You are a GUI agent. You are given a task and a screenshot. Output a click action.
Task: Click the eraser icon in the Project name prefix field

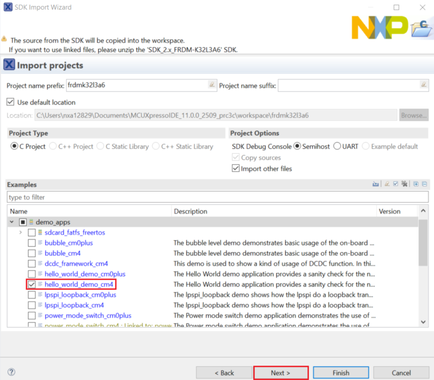tap(212, 84)
